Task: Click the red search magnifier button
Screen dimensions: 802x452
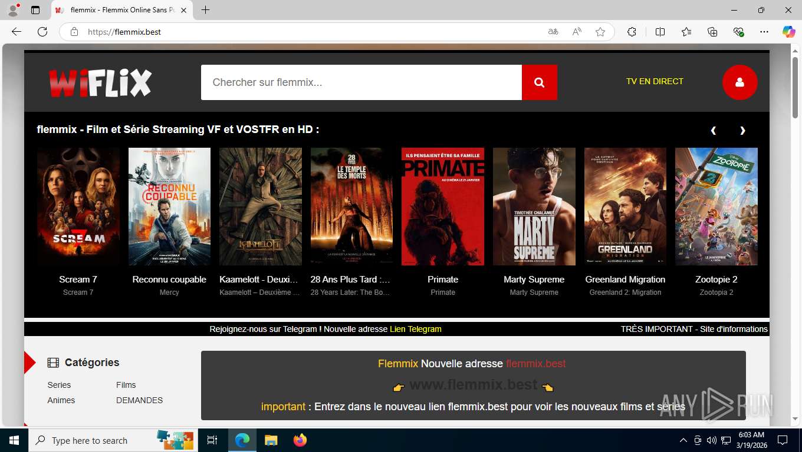Action: (x=539, y=82)
